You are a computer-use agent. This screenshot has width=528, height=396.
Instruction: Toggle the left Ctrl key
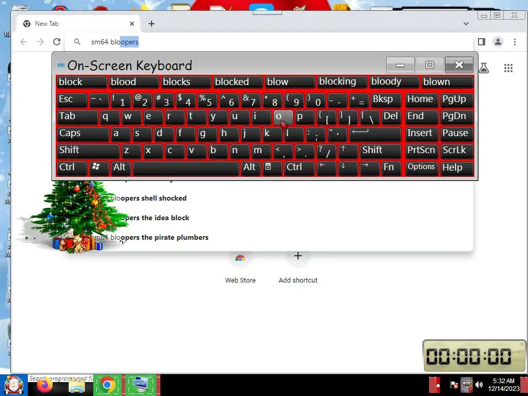72,168
